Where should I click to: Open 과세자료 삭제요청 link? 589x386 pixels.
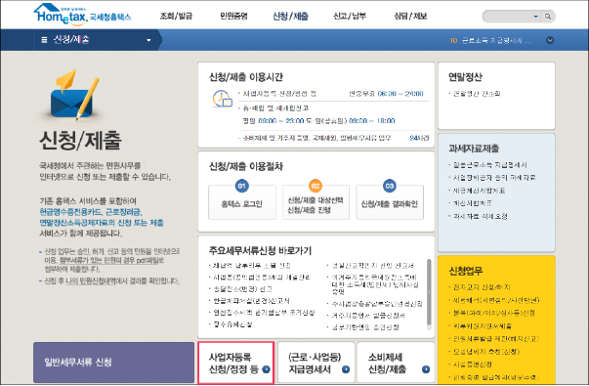(x=480, y=217)
